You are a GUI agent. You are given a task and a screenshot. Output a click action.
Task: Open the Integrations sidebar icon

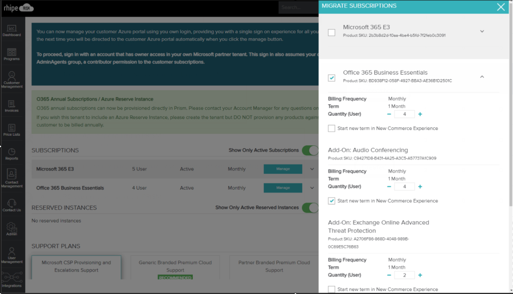(x=12, y=280)
